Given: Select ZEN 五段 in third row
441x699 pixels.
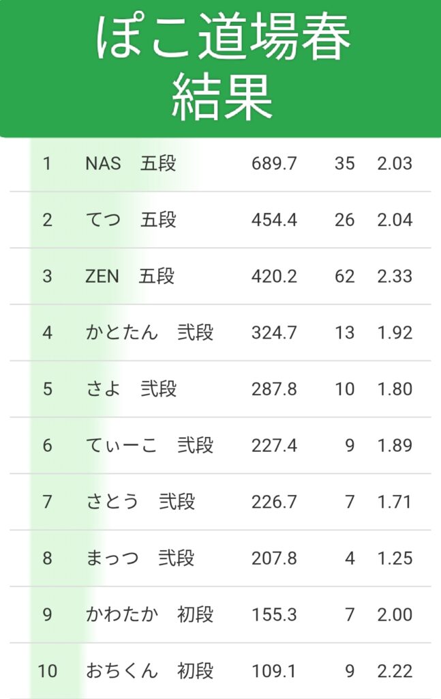Looking at the screenshot, I should pyautogui.click(x=130, y=276).
